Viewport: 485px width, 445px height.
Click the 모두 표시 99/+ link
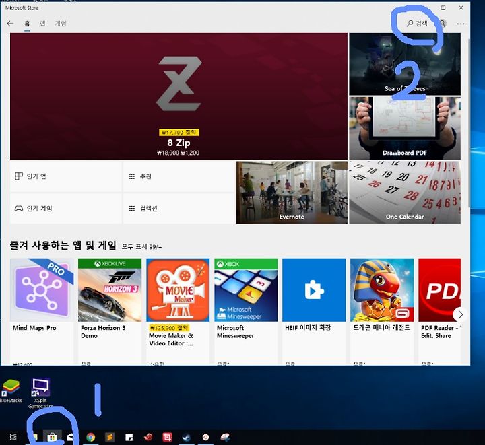(141, 246)
